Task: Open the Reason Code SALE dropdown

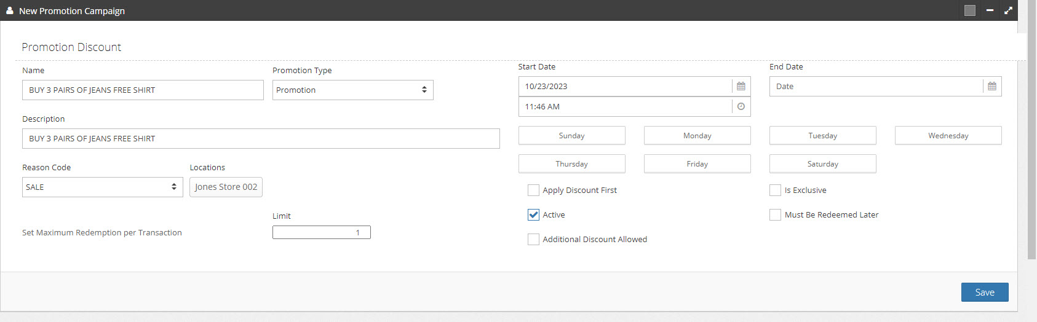Action: (x=102, y=187)
